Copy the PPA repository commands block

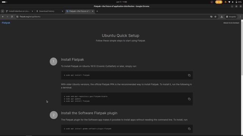(189, 99)
